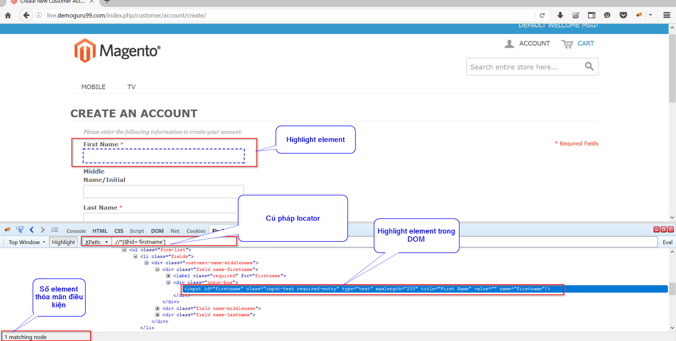Open the new browser tab plus button
The image size is (676, 341).
(x=107, y=2)
